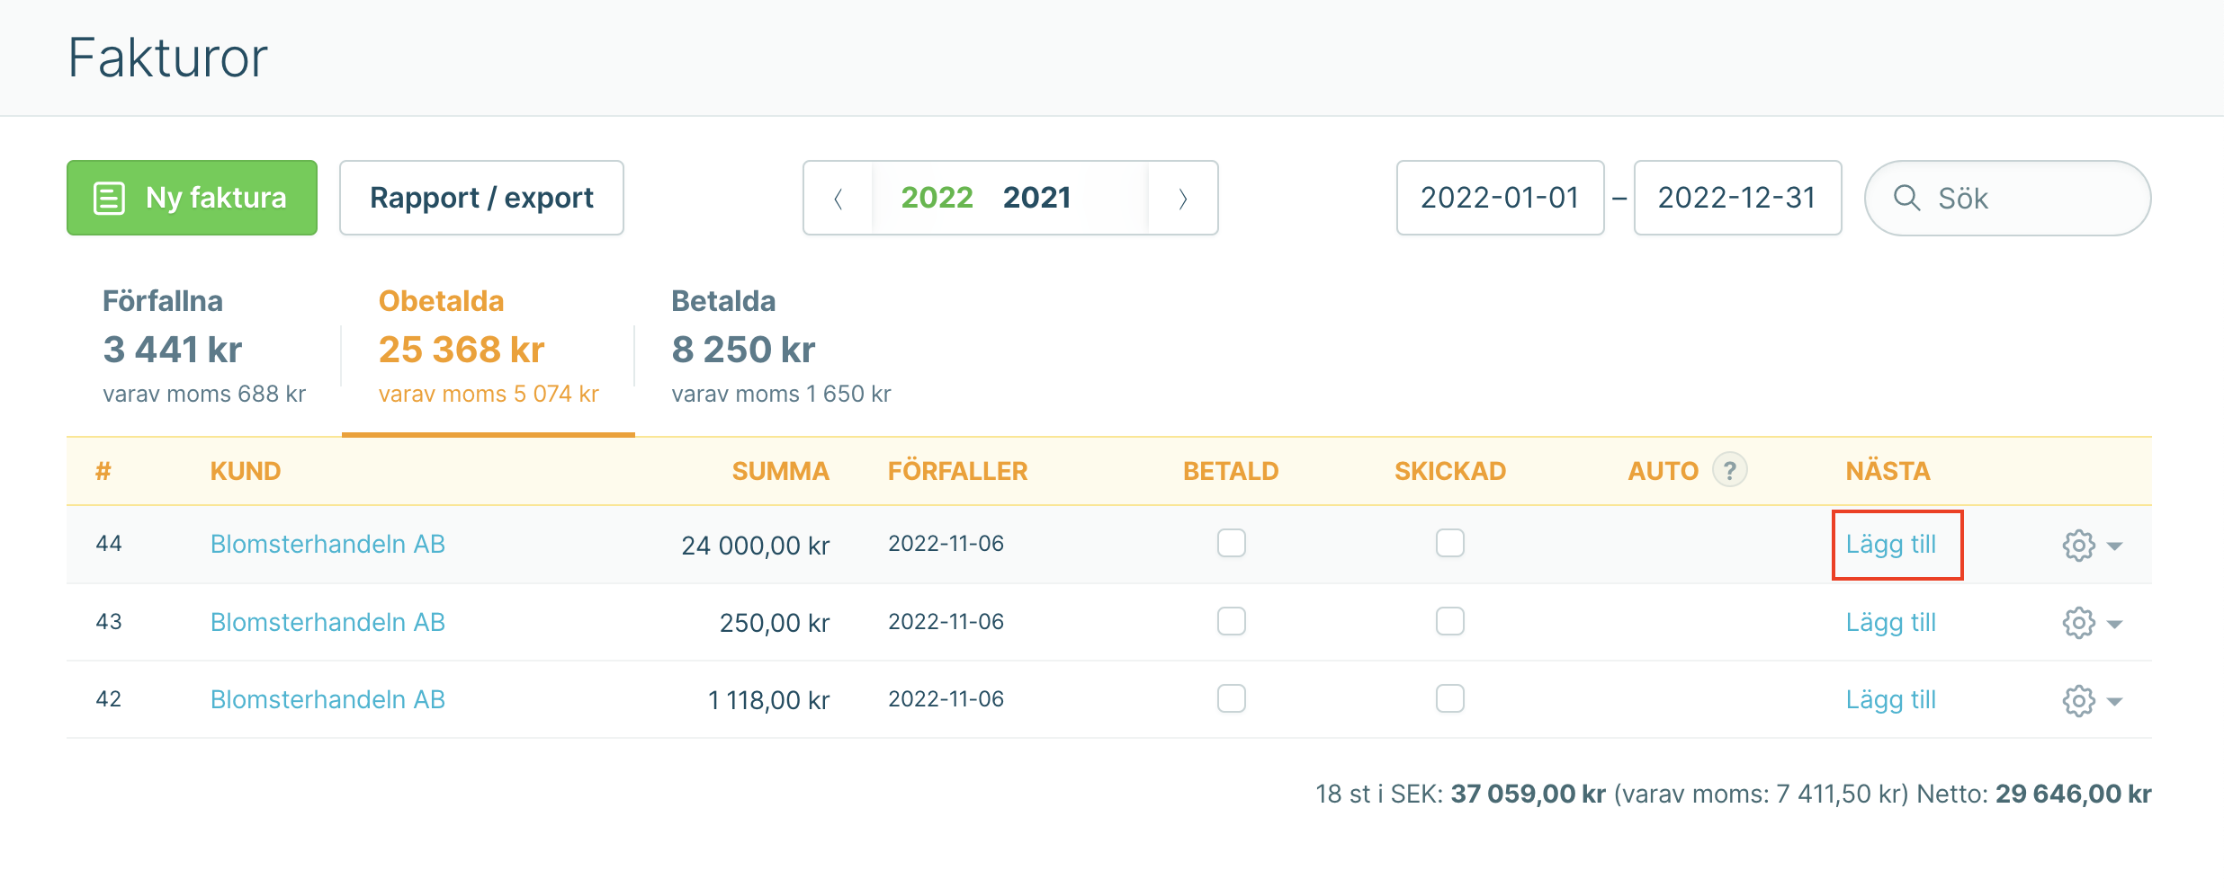This screenshot has width=2224, height=888.
Task: Expand dropdown arrow beside invoice 42 gear
Action: [x=2115, y=701]
